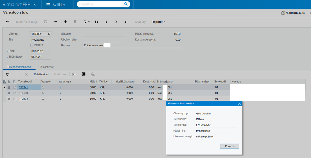Click the Syykoodi column header
The height and width of the screenshot is (158, 311).
[222, 81]
